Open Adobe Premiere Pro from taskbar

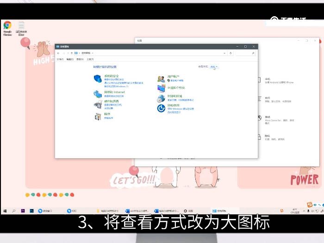(x=23, y=211)
